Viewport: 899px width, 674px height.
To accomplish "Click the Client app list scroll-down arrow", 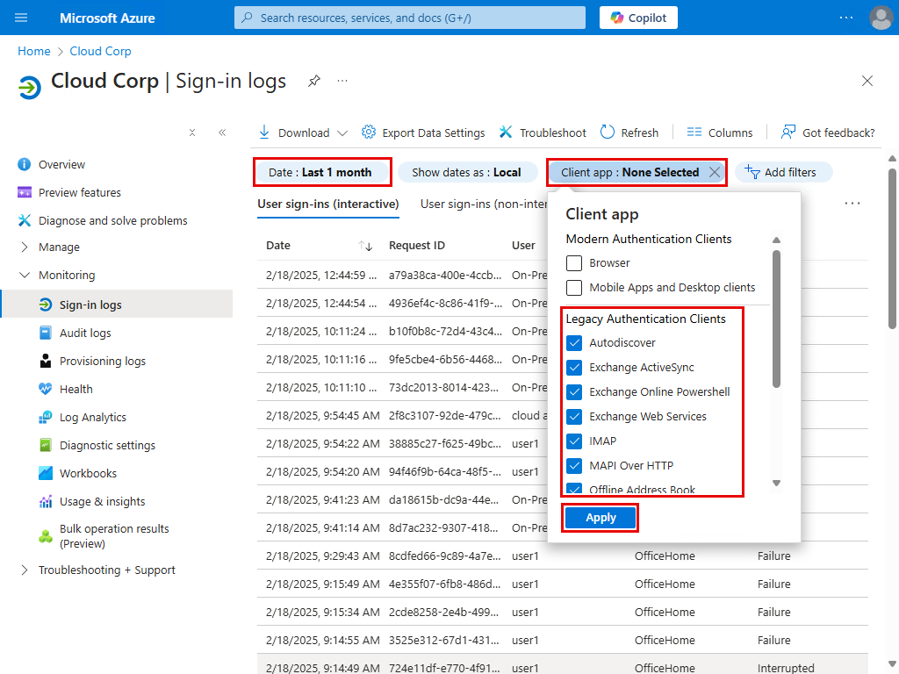I will [776, 484].
